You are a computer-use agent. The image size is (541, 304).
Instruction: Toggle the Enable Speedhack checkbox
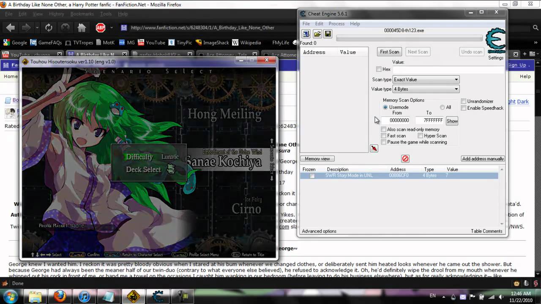click(x=464, y=108)
